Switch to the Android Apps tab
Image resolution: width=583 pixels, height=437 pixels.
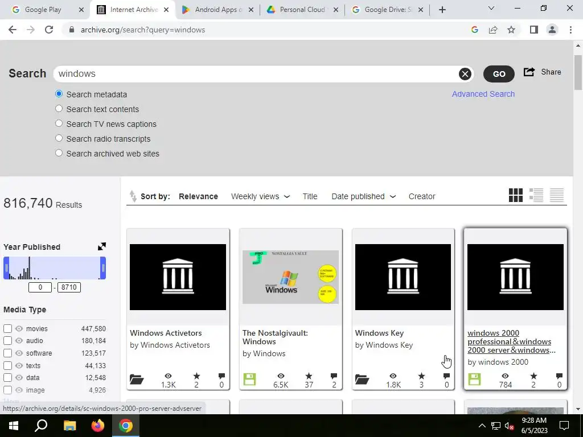coord(217,10)
